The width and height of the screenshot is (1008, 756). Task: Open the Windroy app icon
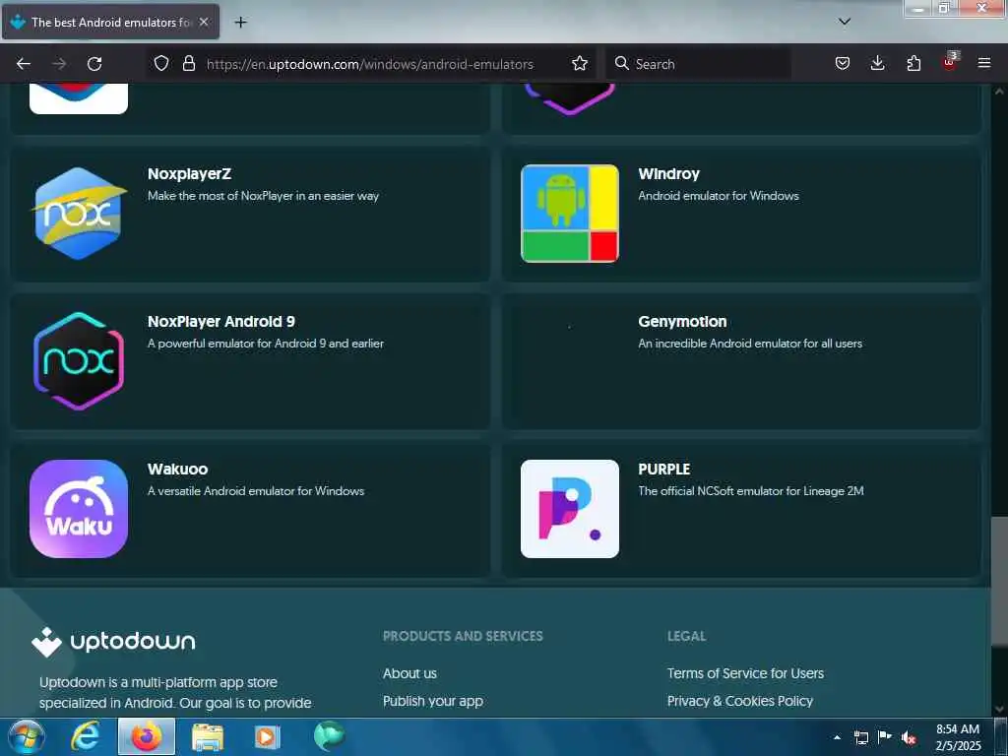570,214
